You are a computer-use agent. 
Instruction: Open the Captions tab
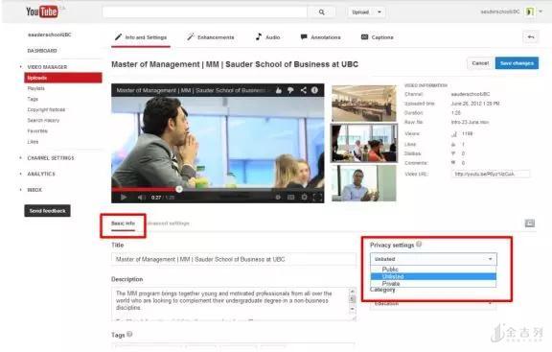click(x=378, y=37)
